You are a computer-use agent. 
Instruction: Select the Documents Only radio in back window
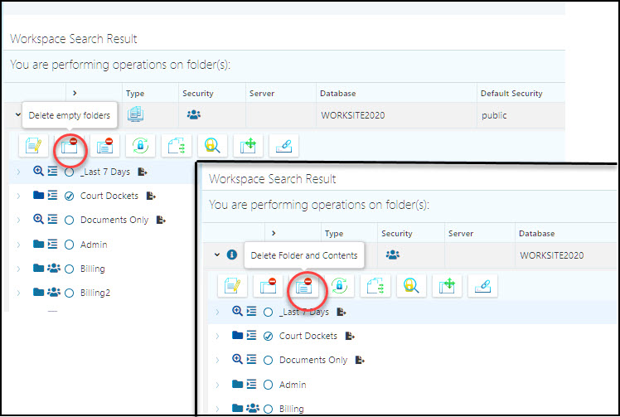(69, 221)
